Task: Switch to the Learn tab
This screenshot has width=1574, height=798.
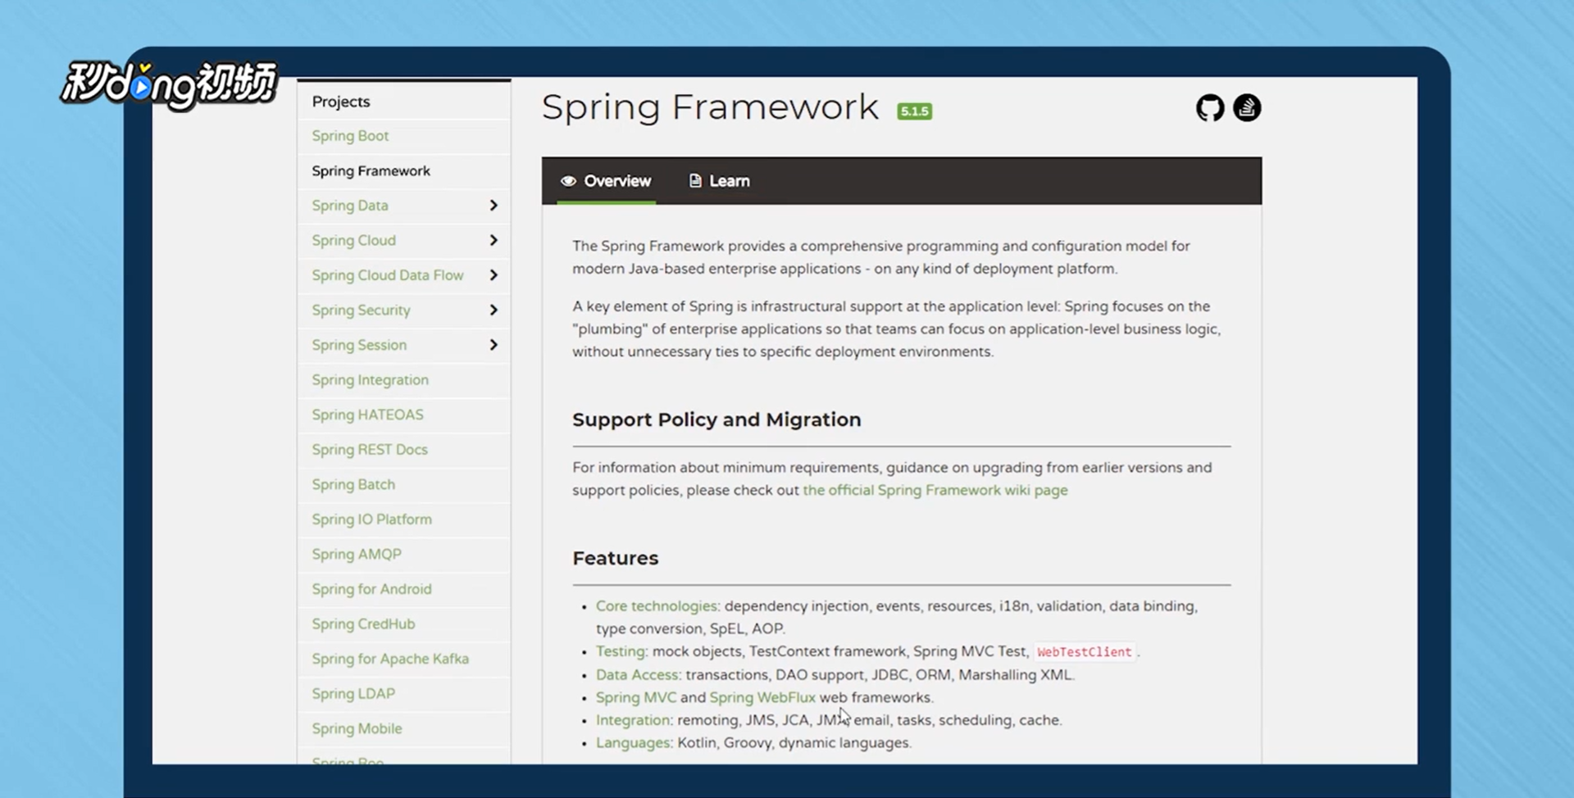Action: point(719,181)
